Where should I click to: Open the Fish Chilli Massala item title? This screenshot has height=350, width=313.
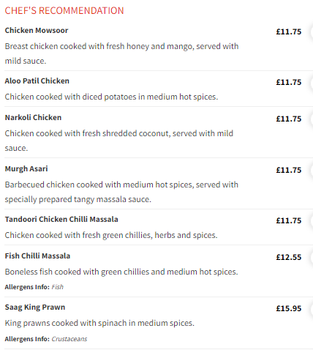[x=37, y=256]
